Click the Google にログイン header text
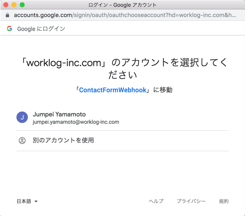245x216 pixels. click(41, 29)
